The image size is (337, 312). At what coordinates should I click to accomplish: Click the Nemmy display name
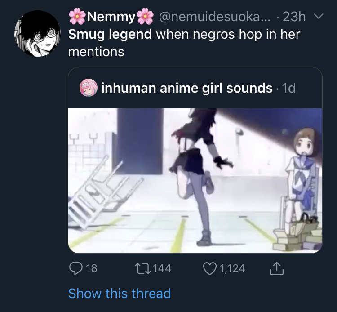(x=111, y=17)
